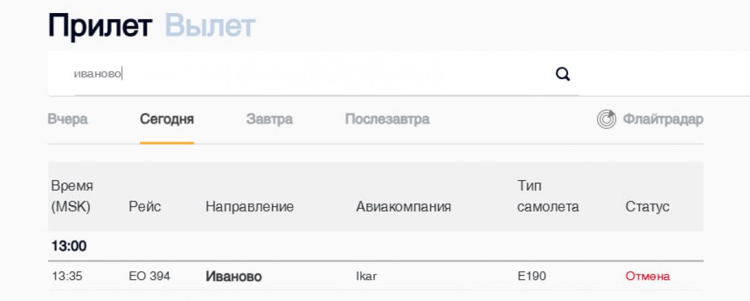Viewport: 750px width, 301px height.
Task: Open the Флайтрадар link text
Action: click(x=662, y=119)
